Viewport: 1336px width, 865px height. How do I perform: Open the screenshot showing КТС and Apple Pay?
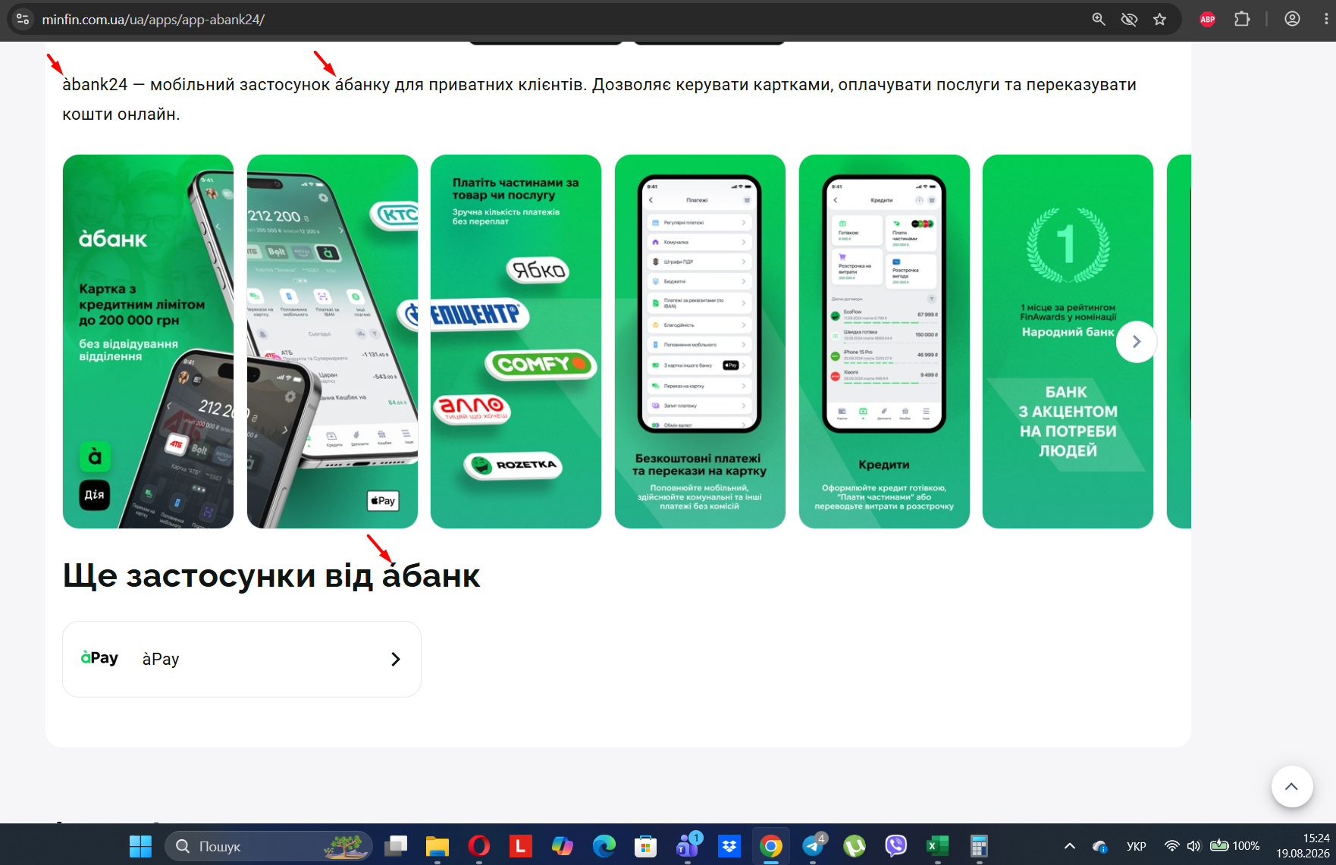332,341
